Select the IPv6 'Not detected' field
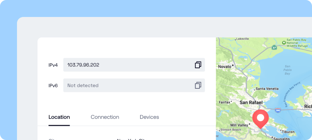Image resolution: width=312 pixels, height=140 pixels. (134, 85)
